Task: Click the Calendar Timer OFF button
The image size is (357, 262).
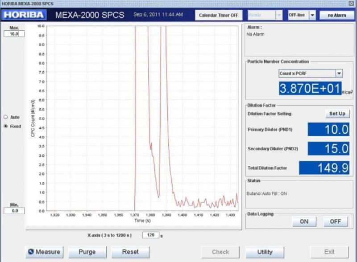Action: (x=219, y=15)
